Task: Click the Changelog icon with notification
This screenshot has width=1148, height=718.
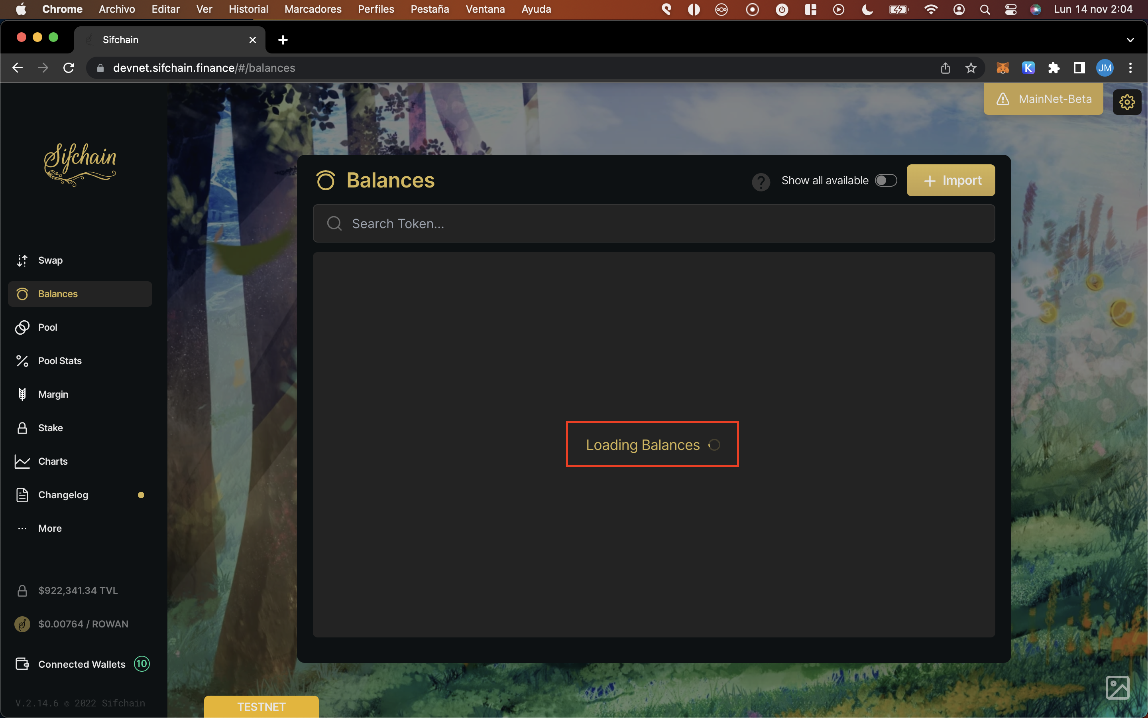Action: click(x=23, y=495)
